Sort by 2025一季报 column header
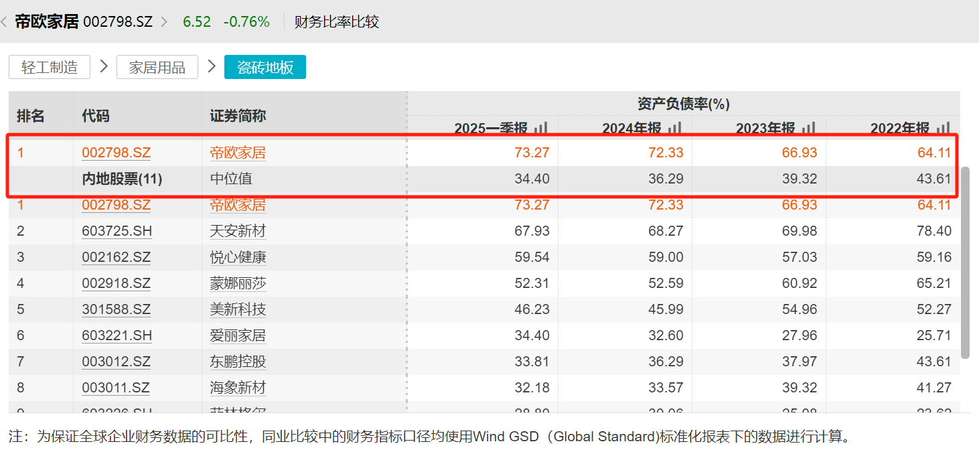Screen dimensions: 979x456 491,128
